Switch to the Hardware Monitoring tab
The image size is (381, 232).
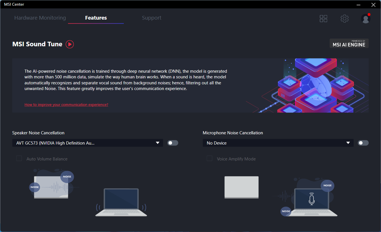tap(40, 18)
